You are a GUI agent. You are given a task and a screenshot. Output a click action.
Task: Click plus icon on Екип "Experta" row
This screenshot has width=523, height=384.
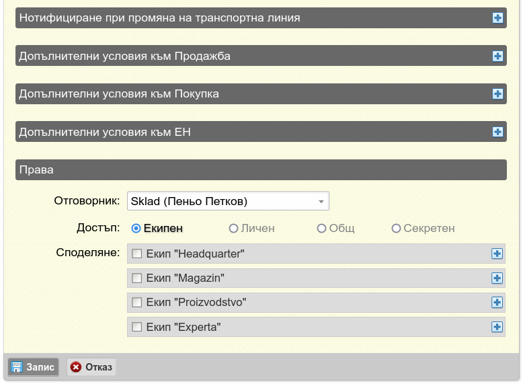point(497,327)
